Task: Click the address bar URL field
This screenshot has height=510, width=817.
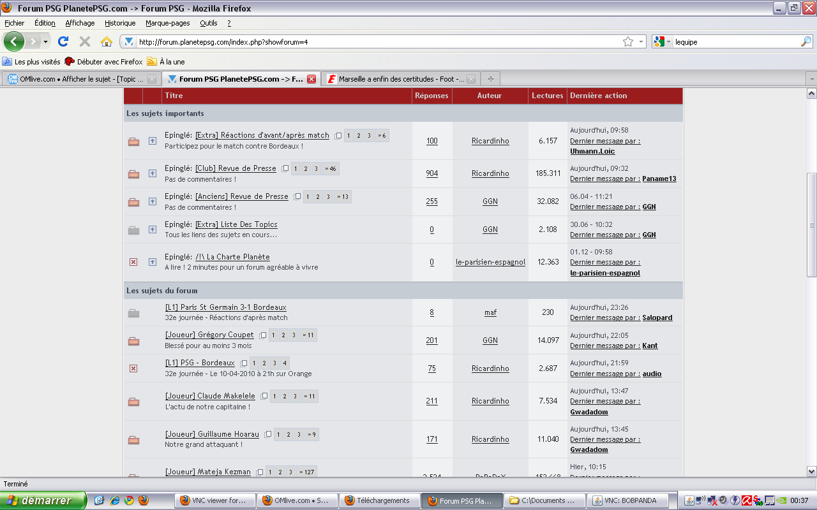Action: pyautogui.click(x=377, y=42)
